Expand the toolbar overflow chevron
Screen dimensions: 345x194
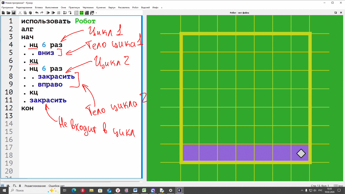[x=96, y=13]
